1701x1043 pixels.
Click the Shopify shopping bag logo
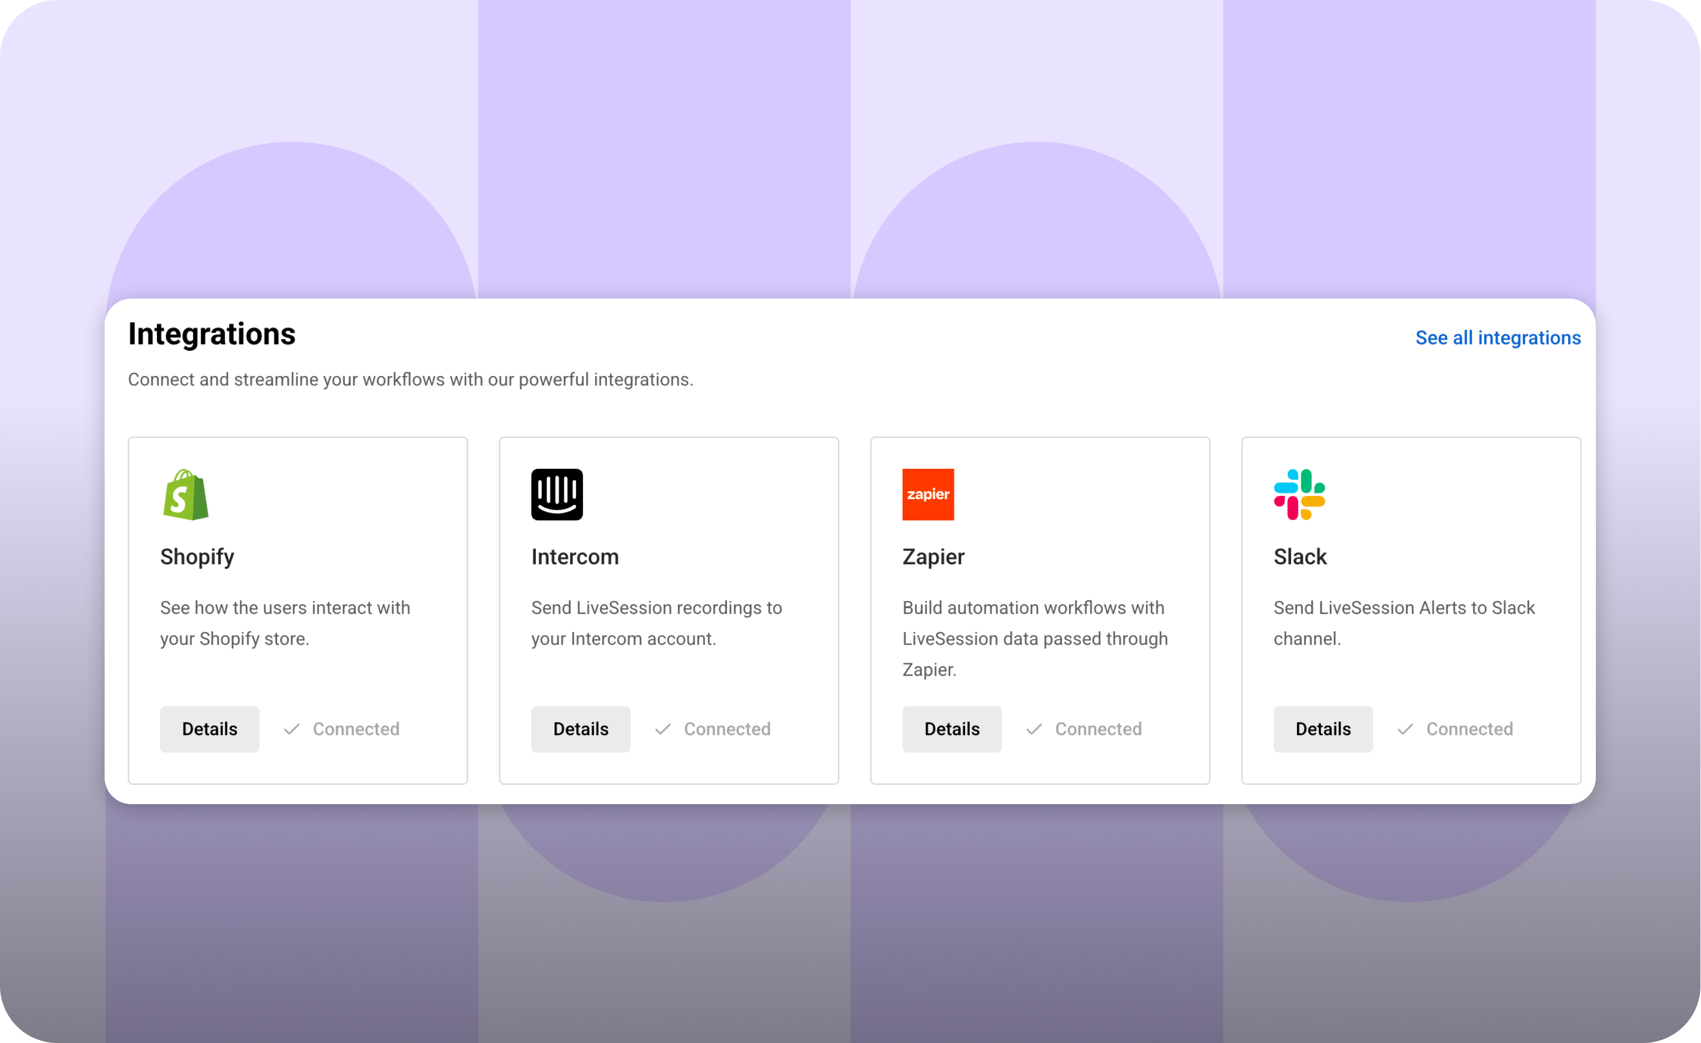click(186, 495)
